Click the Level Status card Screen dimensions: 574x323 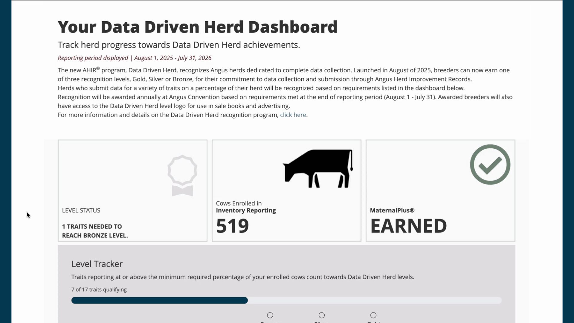click(132, 190)
